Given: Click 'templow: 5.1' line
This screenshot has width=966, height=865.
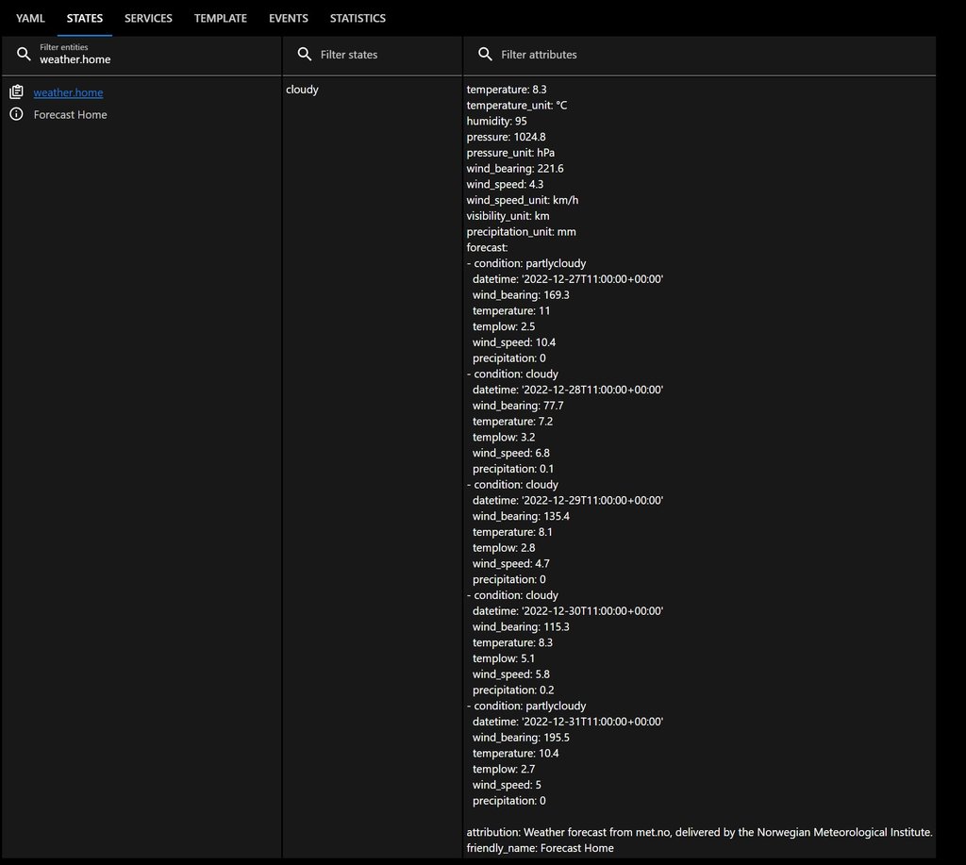Looking at the screenshot, I should [504, 658].
